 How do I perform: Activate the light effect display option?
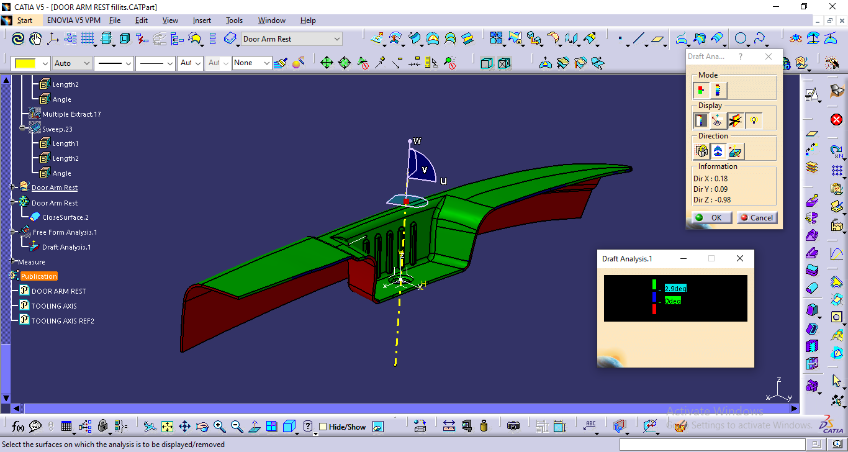(752, 120)
